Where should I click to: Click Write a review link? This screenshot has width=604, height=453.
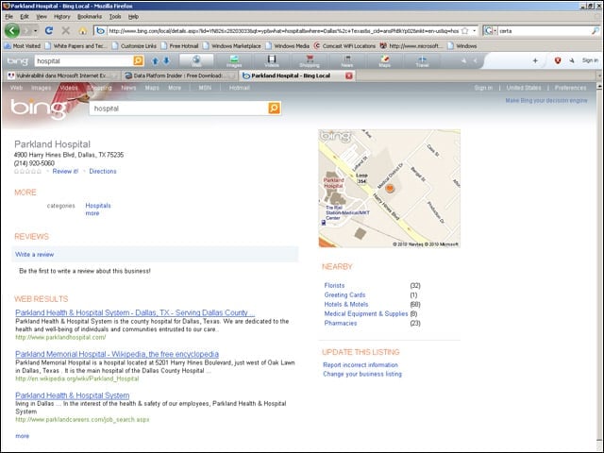point(35,255)
